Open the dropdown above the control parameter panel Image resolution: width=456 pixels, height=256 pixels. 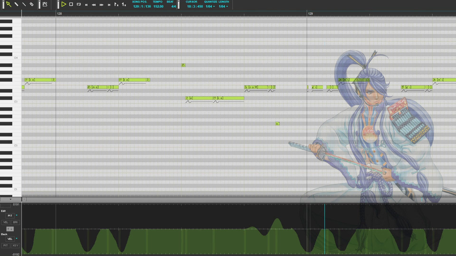[10, 199]
